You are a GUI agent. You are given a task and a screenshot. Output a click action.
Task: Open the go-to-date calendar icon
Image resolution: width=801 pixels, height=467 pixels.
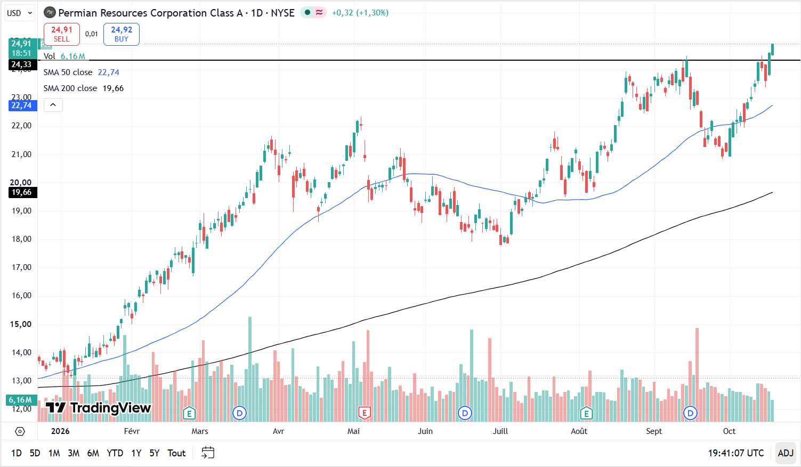pos(208,453)
